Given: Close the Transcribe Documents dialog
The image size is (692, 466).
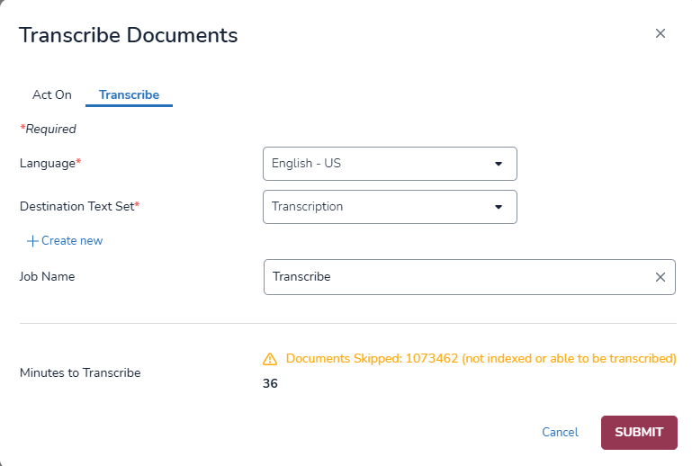Looking at the screenshot, I should (660, 33).
